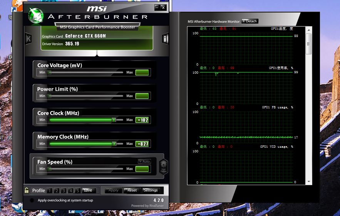This screenshot has height=216, width=340.
Task: Select profile slot 2
Action: (x=57, y=191)
